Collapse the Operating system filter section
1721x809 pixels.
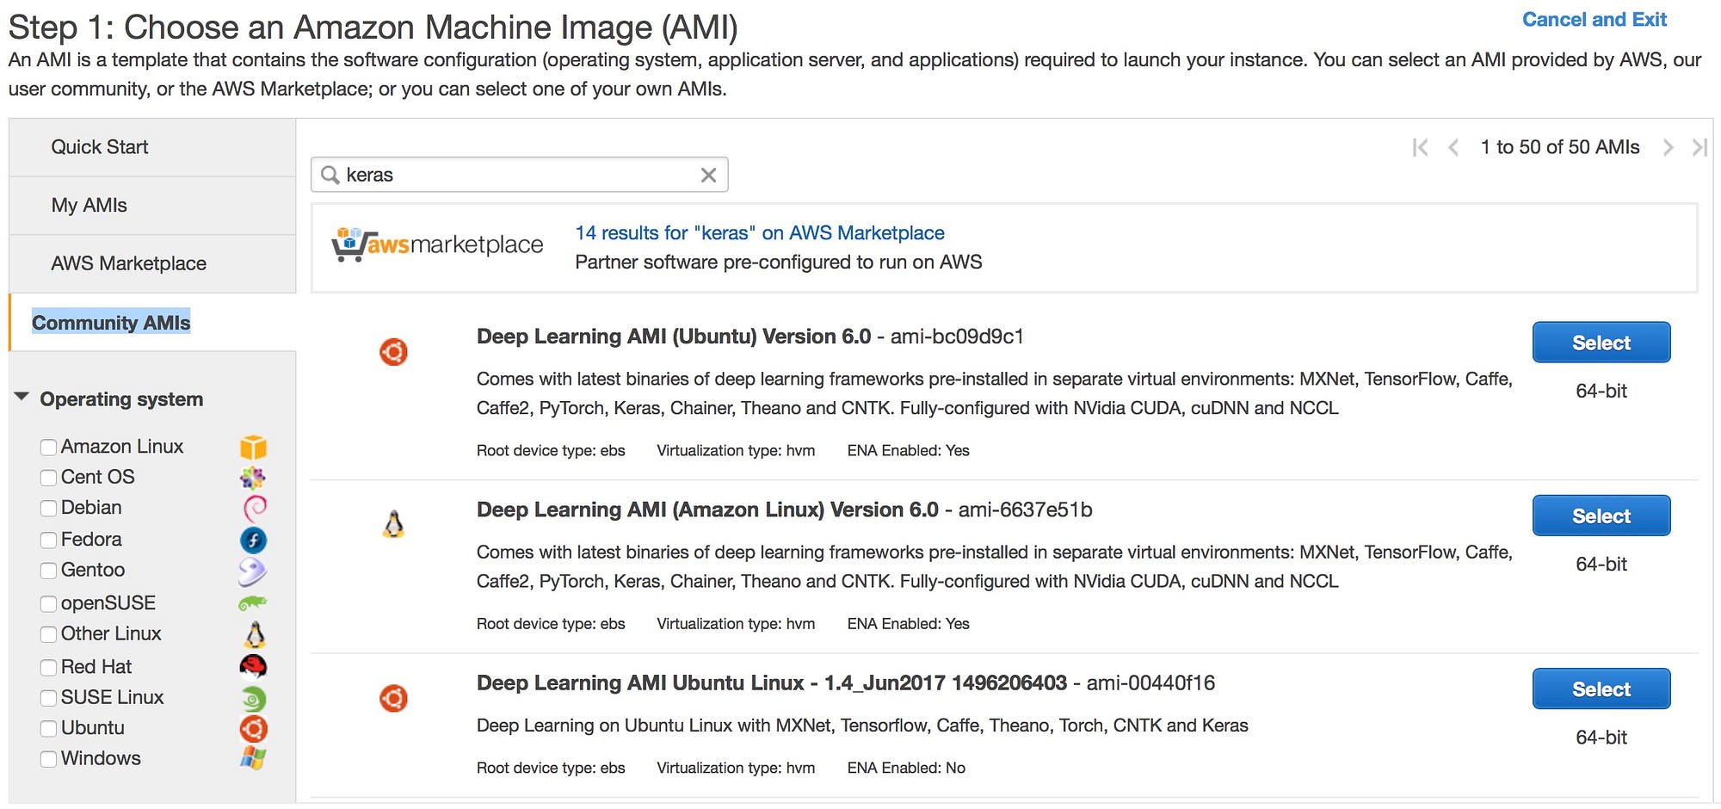pyautogui.click(x=22, y=398)
